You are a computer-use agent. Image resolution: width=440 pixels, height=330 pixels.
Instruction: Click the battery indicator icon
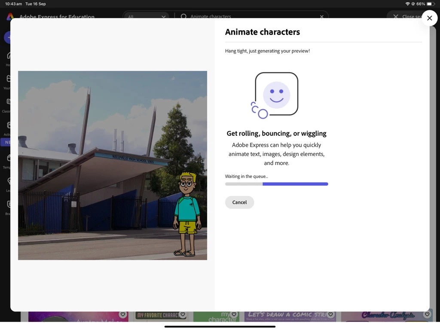tap(431, 4)
